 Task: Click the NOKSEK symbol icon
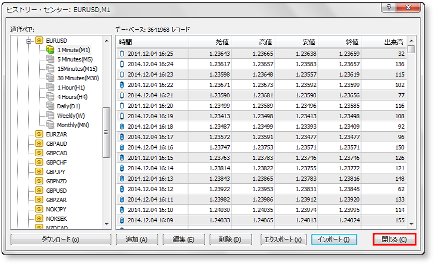(39, 219)
